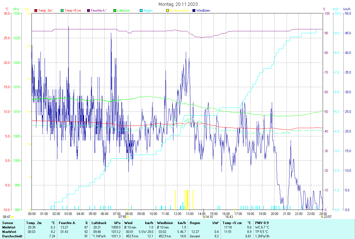Click the '06:00' time axis label
Screen dimensions: 355x239
pos(105,214)
